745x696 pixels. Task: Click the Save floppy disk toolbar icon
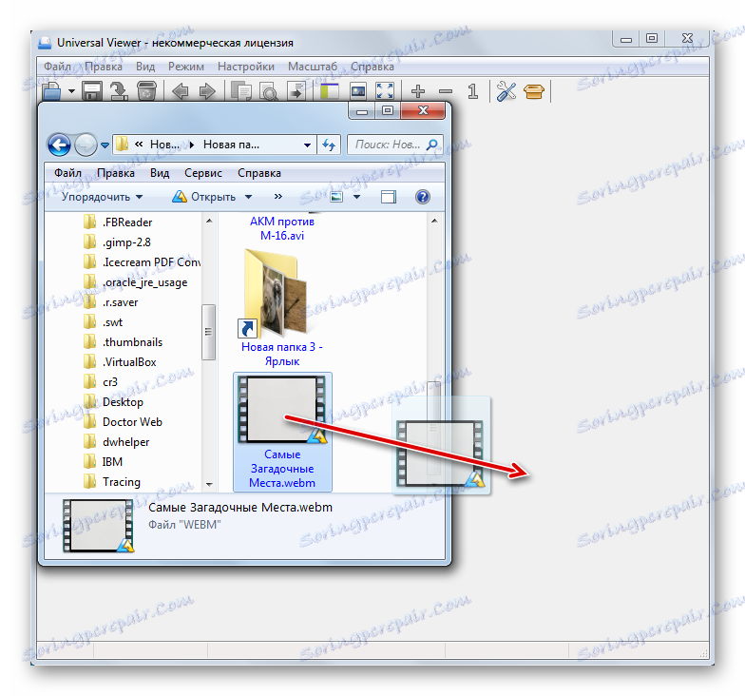click(91, 91)
